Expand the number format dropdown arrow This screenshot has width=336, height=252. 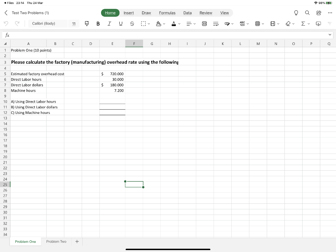tap(248, 24)
